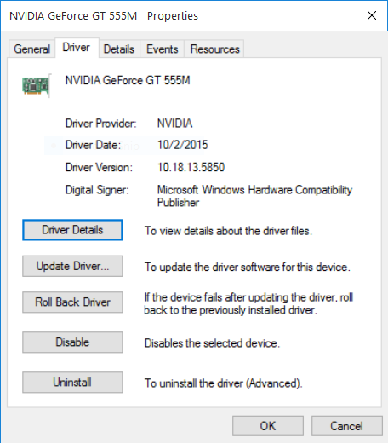Image resolution: width=388 pixels, height=443 pixels.
Task: Click the Digital Signer publisher text
Action: tap(254, 196)
